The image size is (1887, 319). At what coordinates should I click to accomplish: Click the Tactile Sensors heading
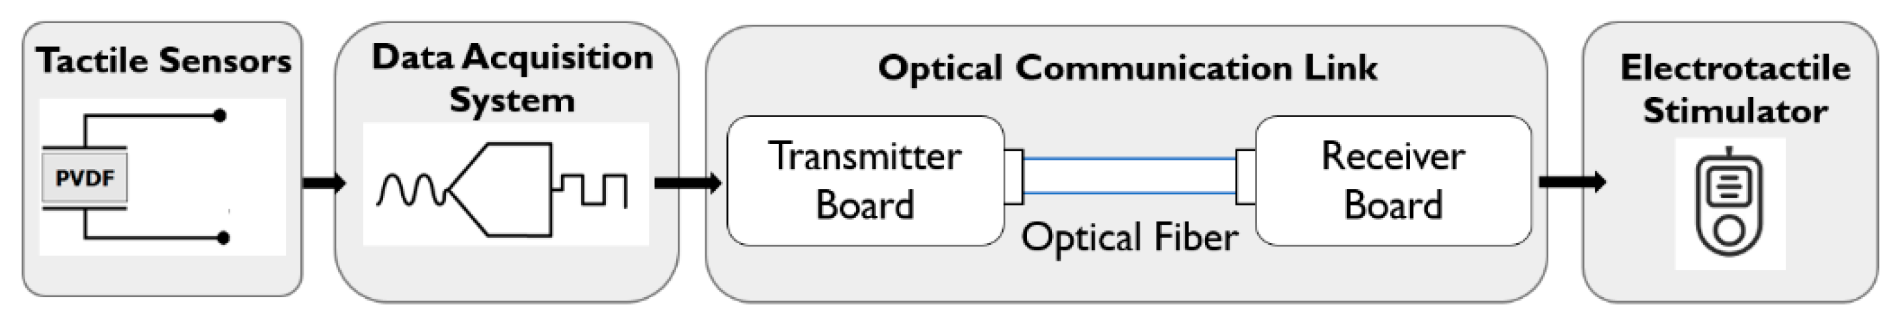pos(164,61)
